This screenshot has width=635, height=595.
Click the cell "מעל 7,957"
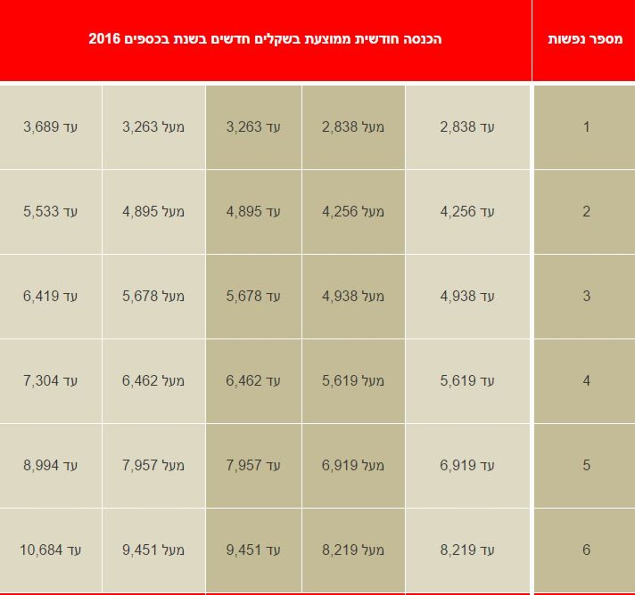154,466
